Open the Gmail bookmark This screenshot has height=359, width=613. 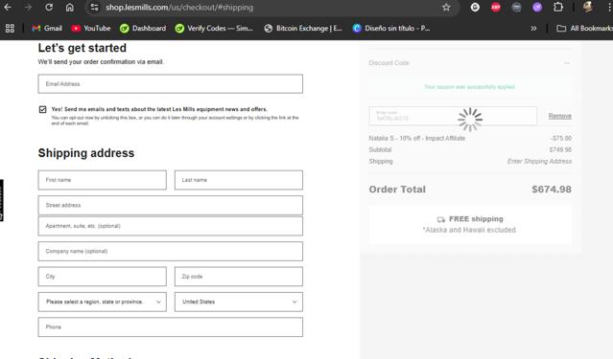coord(47,28)
